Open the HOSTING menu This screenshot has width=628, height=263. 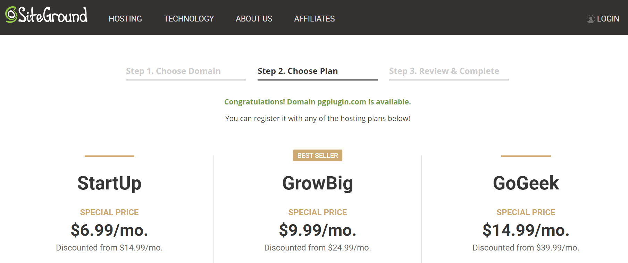coord(125,19)
